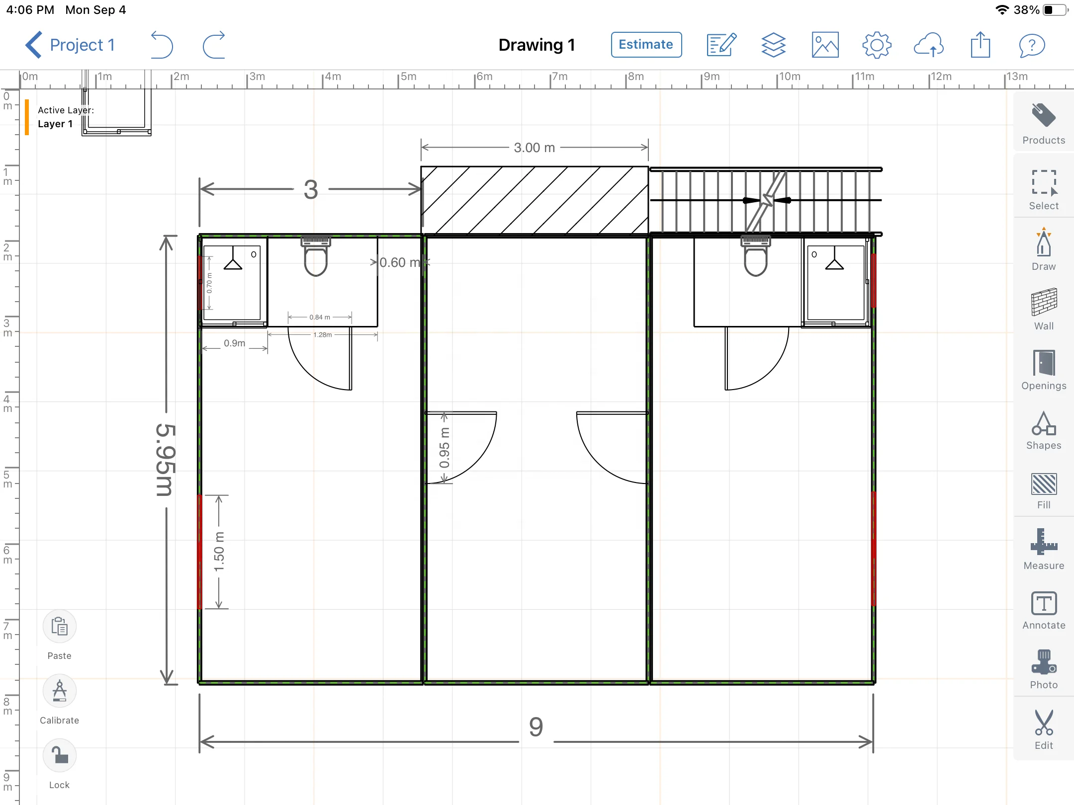
Task: Go back to Project 1
Action: coord(70,45)
